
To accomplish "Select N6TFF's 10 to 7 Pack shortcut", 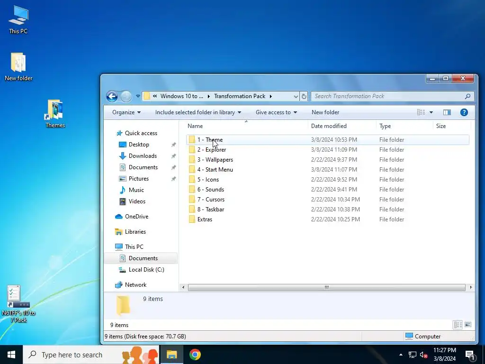I will click(18, 304).
